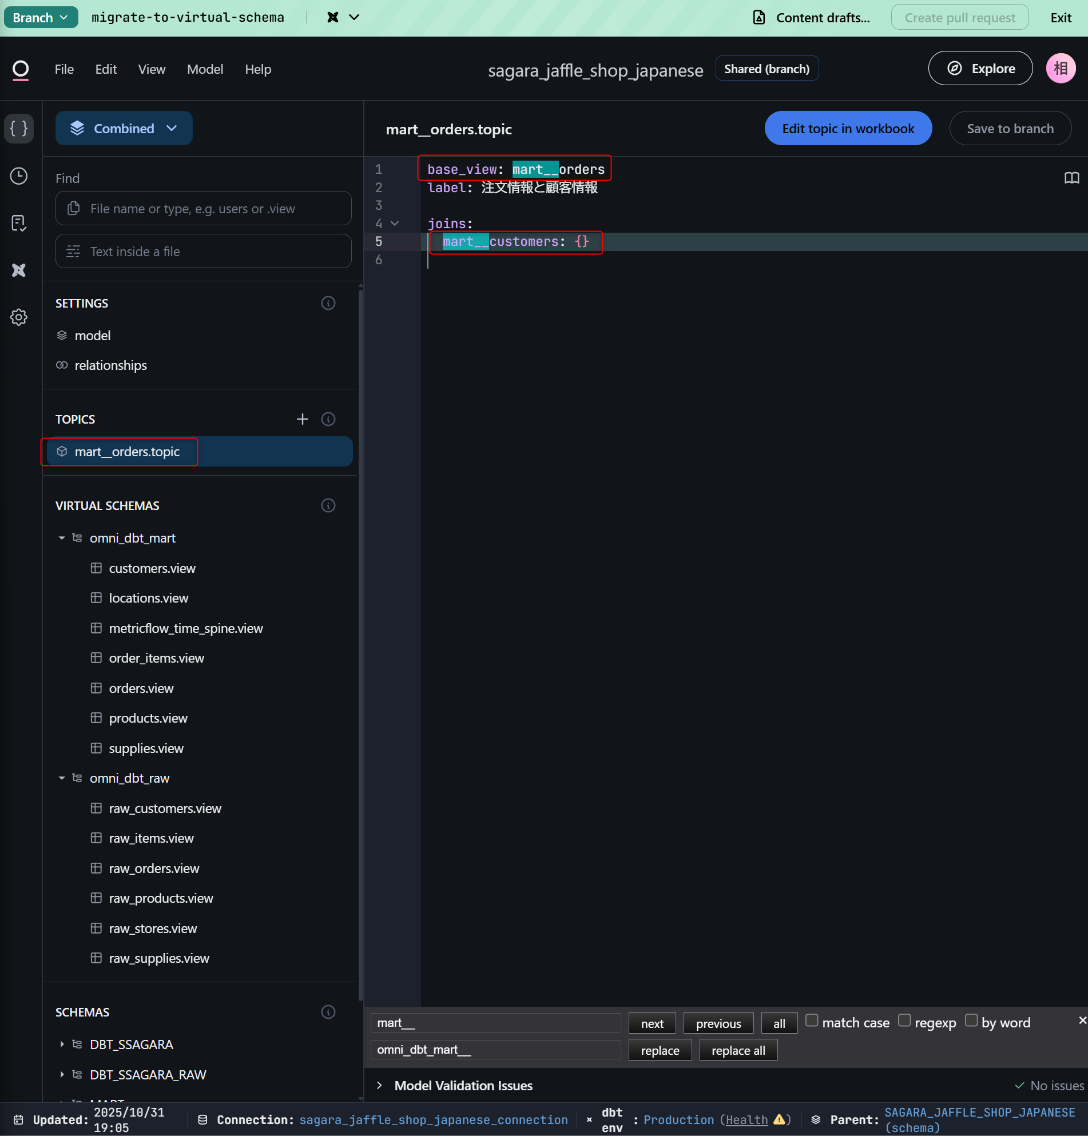Enable the match case checkbox
1088x1136 pixels.
coord(811,1020)
